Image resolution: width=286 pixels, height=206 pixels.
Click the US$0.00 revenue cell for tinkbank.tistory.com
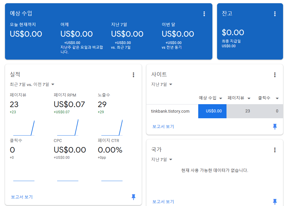click(212, 111)
